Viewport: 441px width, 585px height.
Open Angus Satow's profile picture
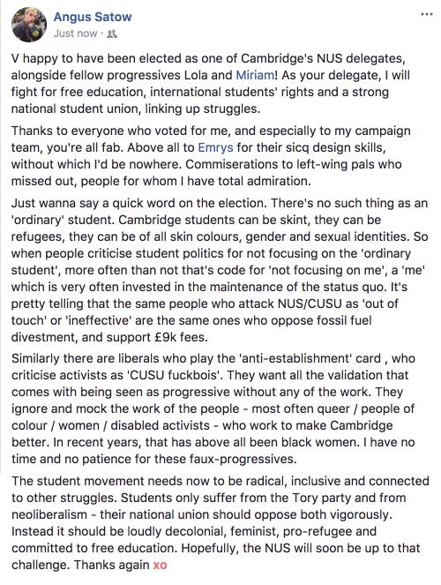[x=29, y=25]
